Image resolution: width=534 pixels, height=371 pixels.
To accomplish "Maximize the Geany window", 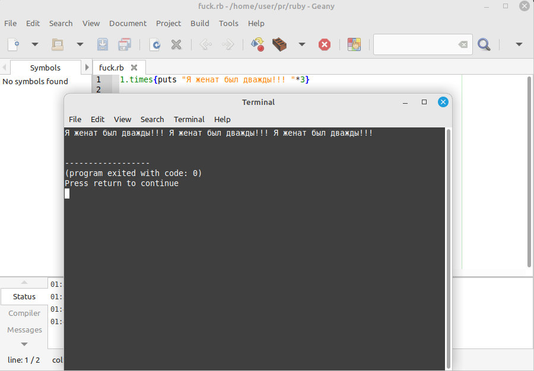I will 506,6.
